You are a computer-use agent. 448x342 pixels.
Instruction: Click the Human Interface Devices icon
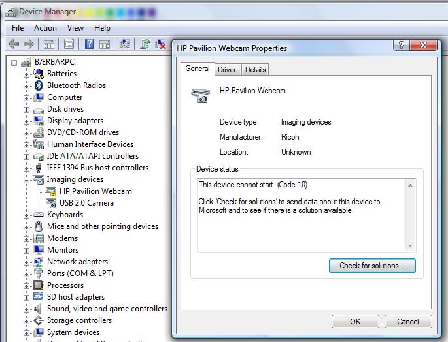tap(39, 144)
